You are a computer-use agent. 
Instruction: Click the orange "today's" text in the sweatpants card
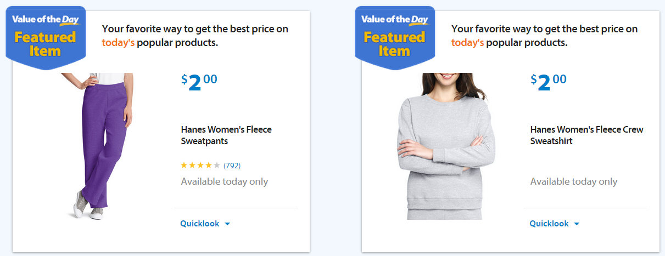coord(118,42)
